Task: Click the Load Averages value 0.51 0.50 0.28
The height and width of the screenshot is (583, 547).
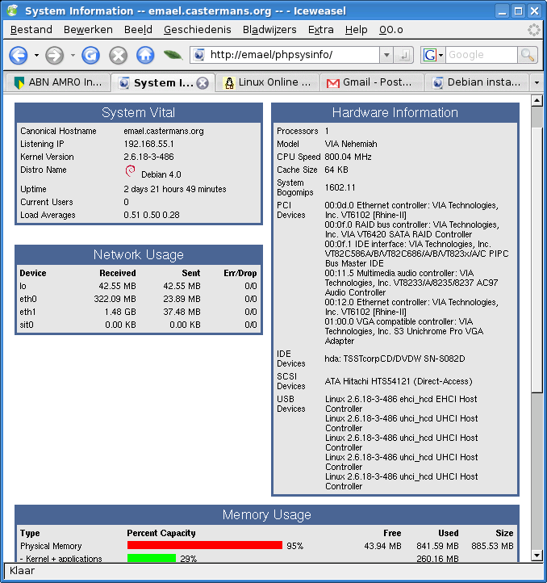Action: (x=152, y=215)
